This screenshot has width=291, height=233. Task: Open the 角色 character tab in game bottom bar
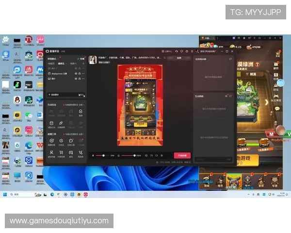(220, 181)
